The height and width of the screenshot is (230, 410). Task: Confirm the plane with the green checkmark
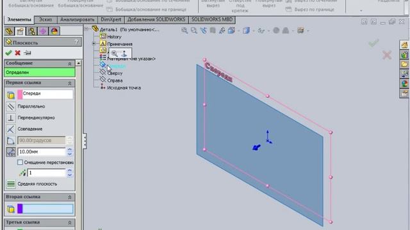click(x=8, y=53)
